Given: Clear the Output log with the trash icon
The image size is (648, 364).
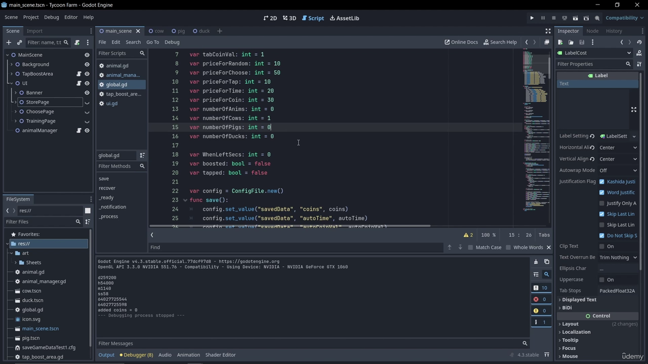Looking at the screenshot, I should (536, 262).
